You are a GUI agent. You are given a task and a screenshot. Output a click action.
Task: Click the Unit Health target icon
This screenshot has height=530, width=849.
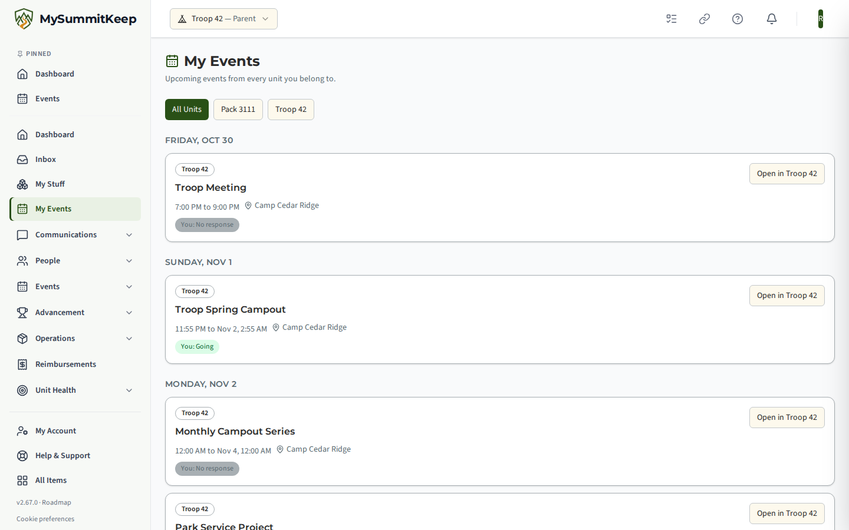pos(22,390)
